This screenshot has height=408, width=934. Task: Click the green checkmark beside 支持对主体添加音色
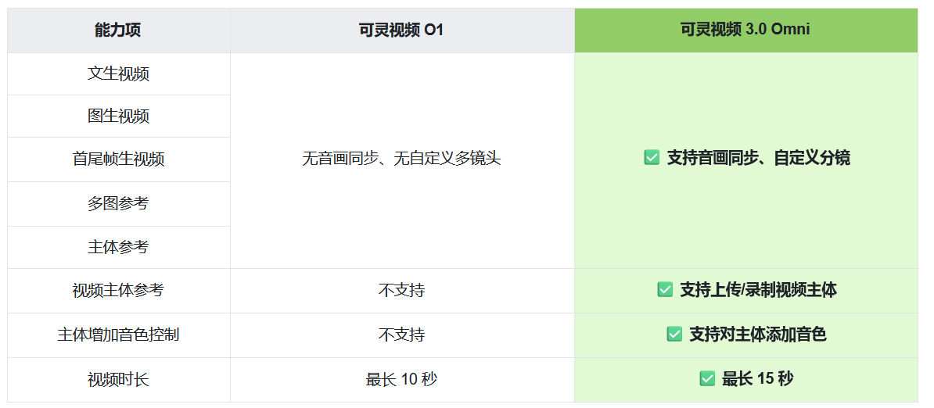[x=674, y=335]
